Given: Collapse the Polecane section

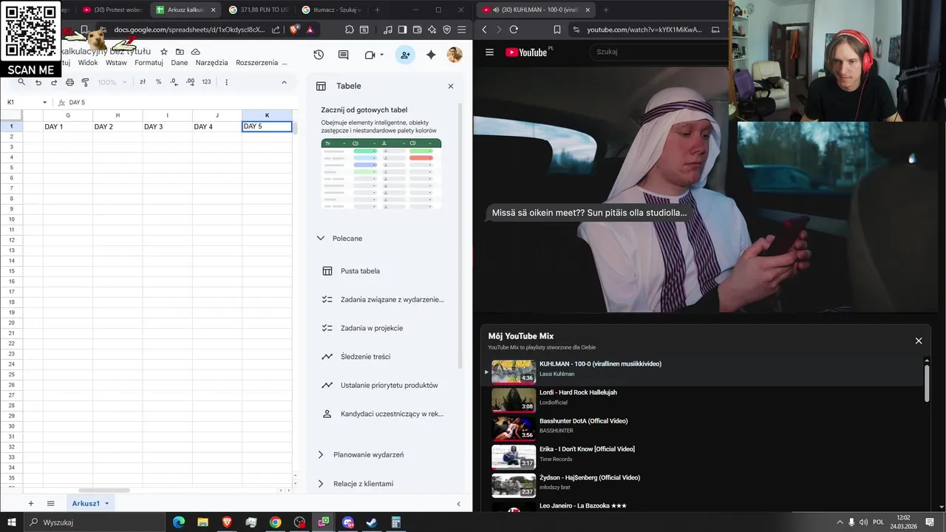Looking at the screenshot, I should point(321,239).
